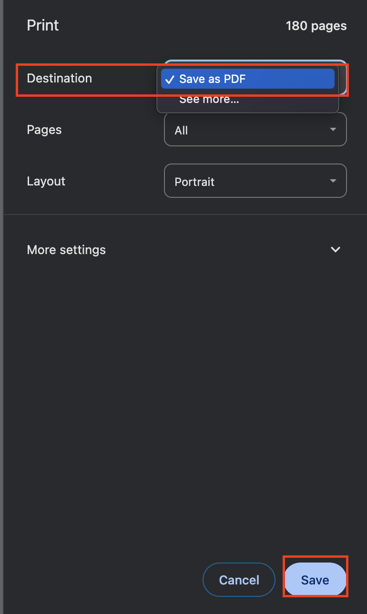Click the Destination label
The height and width of the screenshot is (614, 367).
60,78
